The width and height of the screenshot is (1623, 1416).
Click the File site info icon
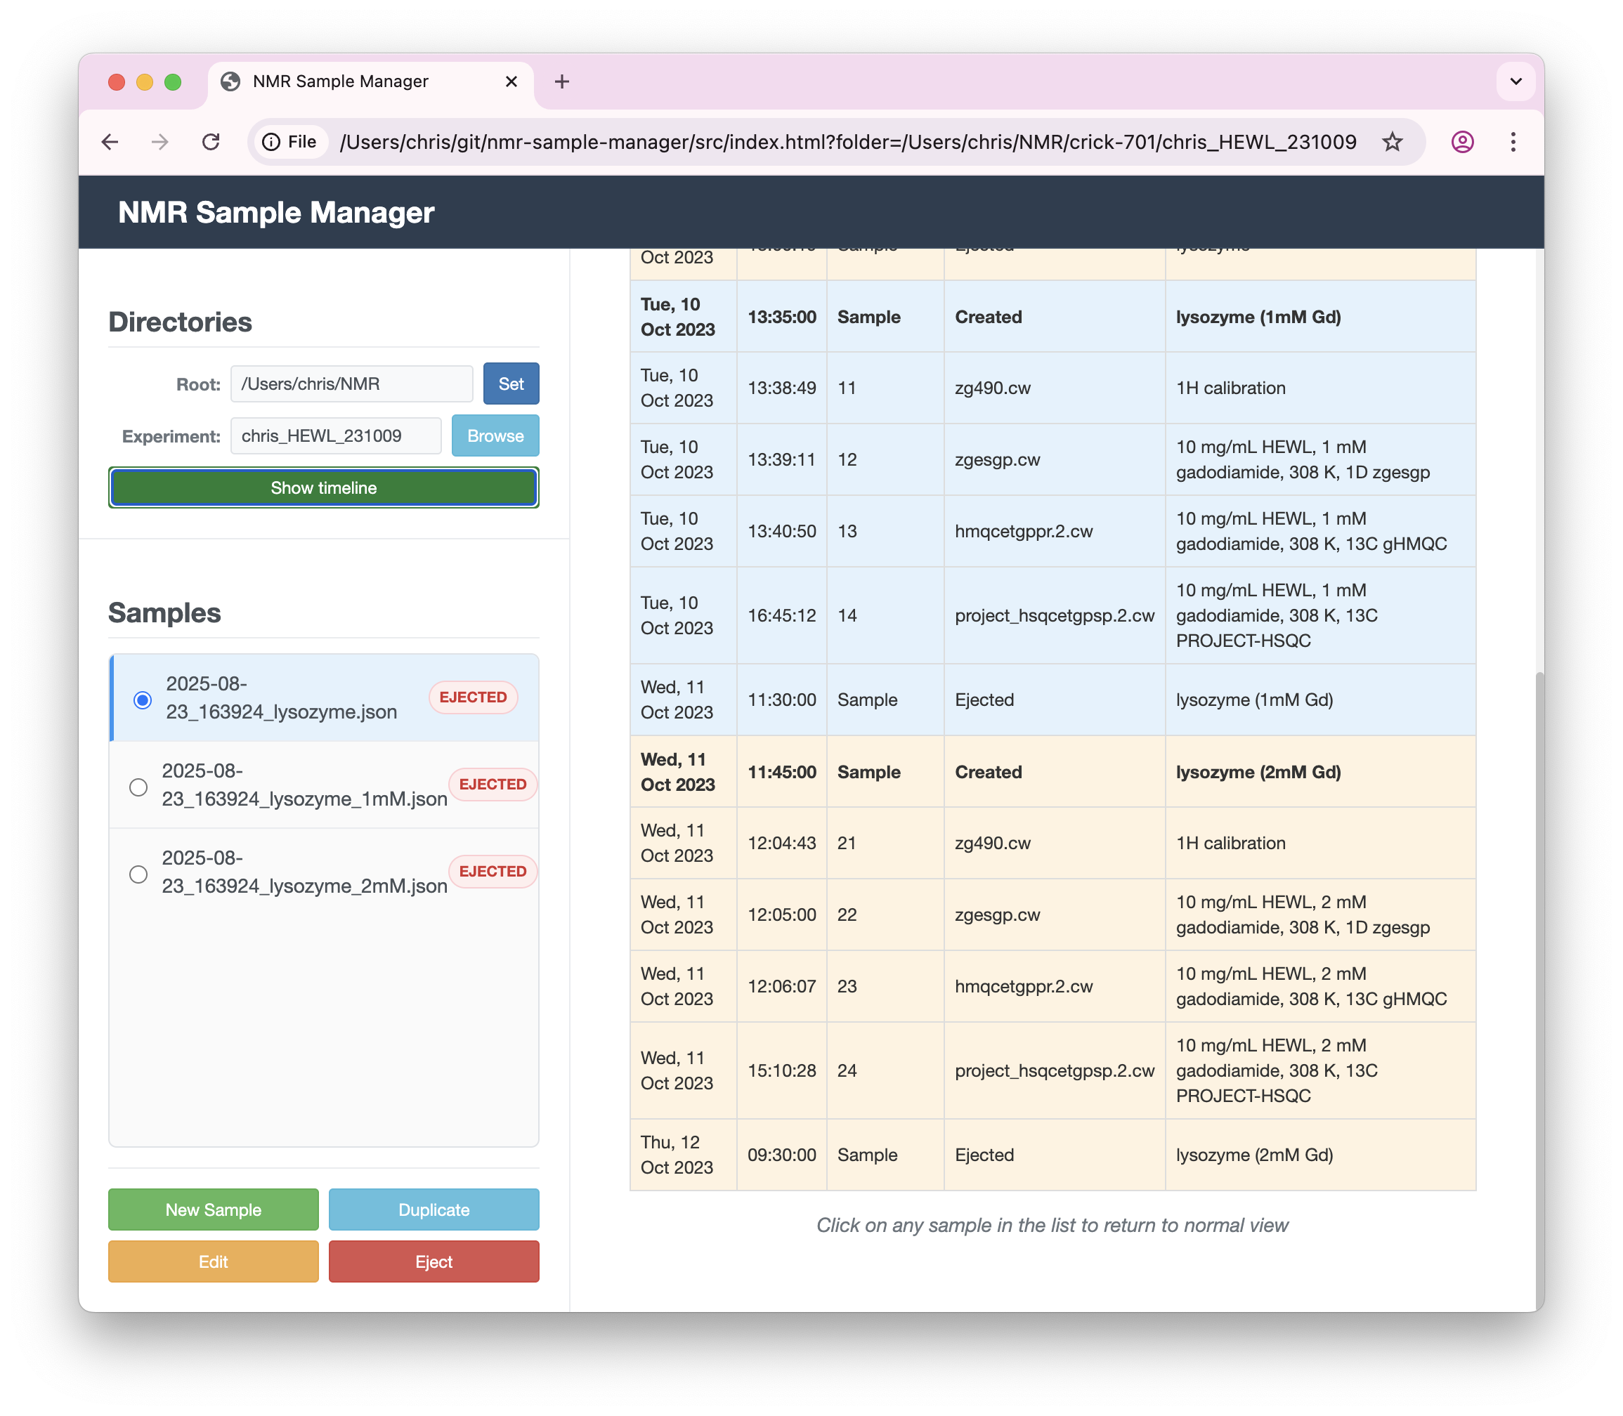[x=272, y=141]
